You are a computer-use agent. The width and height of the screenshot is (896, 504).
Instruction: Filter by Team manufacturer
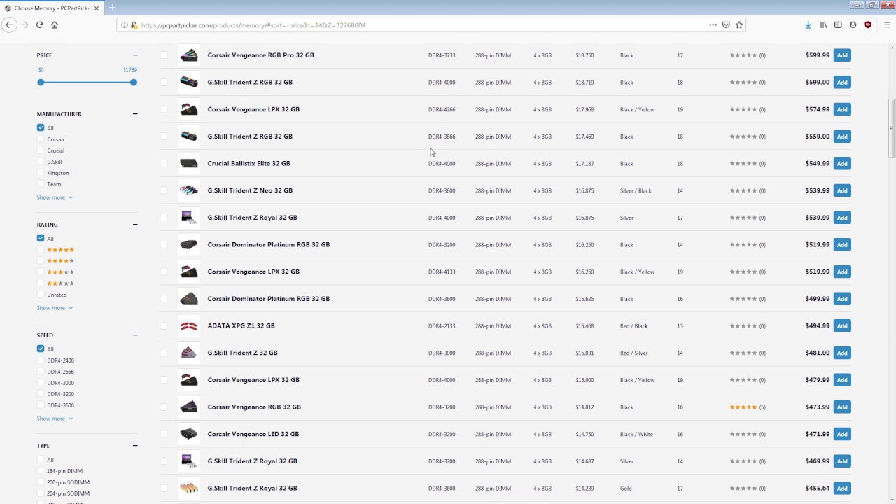(x=41, y=184)
